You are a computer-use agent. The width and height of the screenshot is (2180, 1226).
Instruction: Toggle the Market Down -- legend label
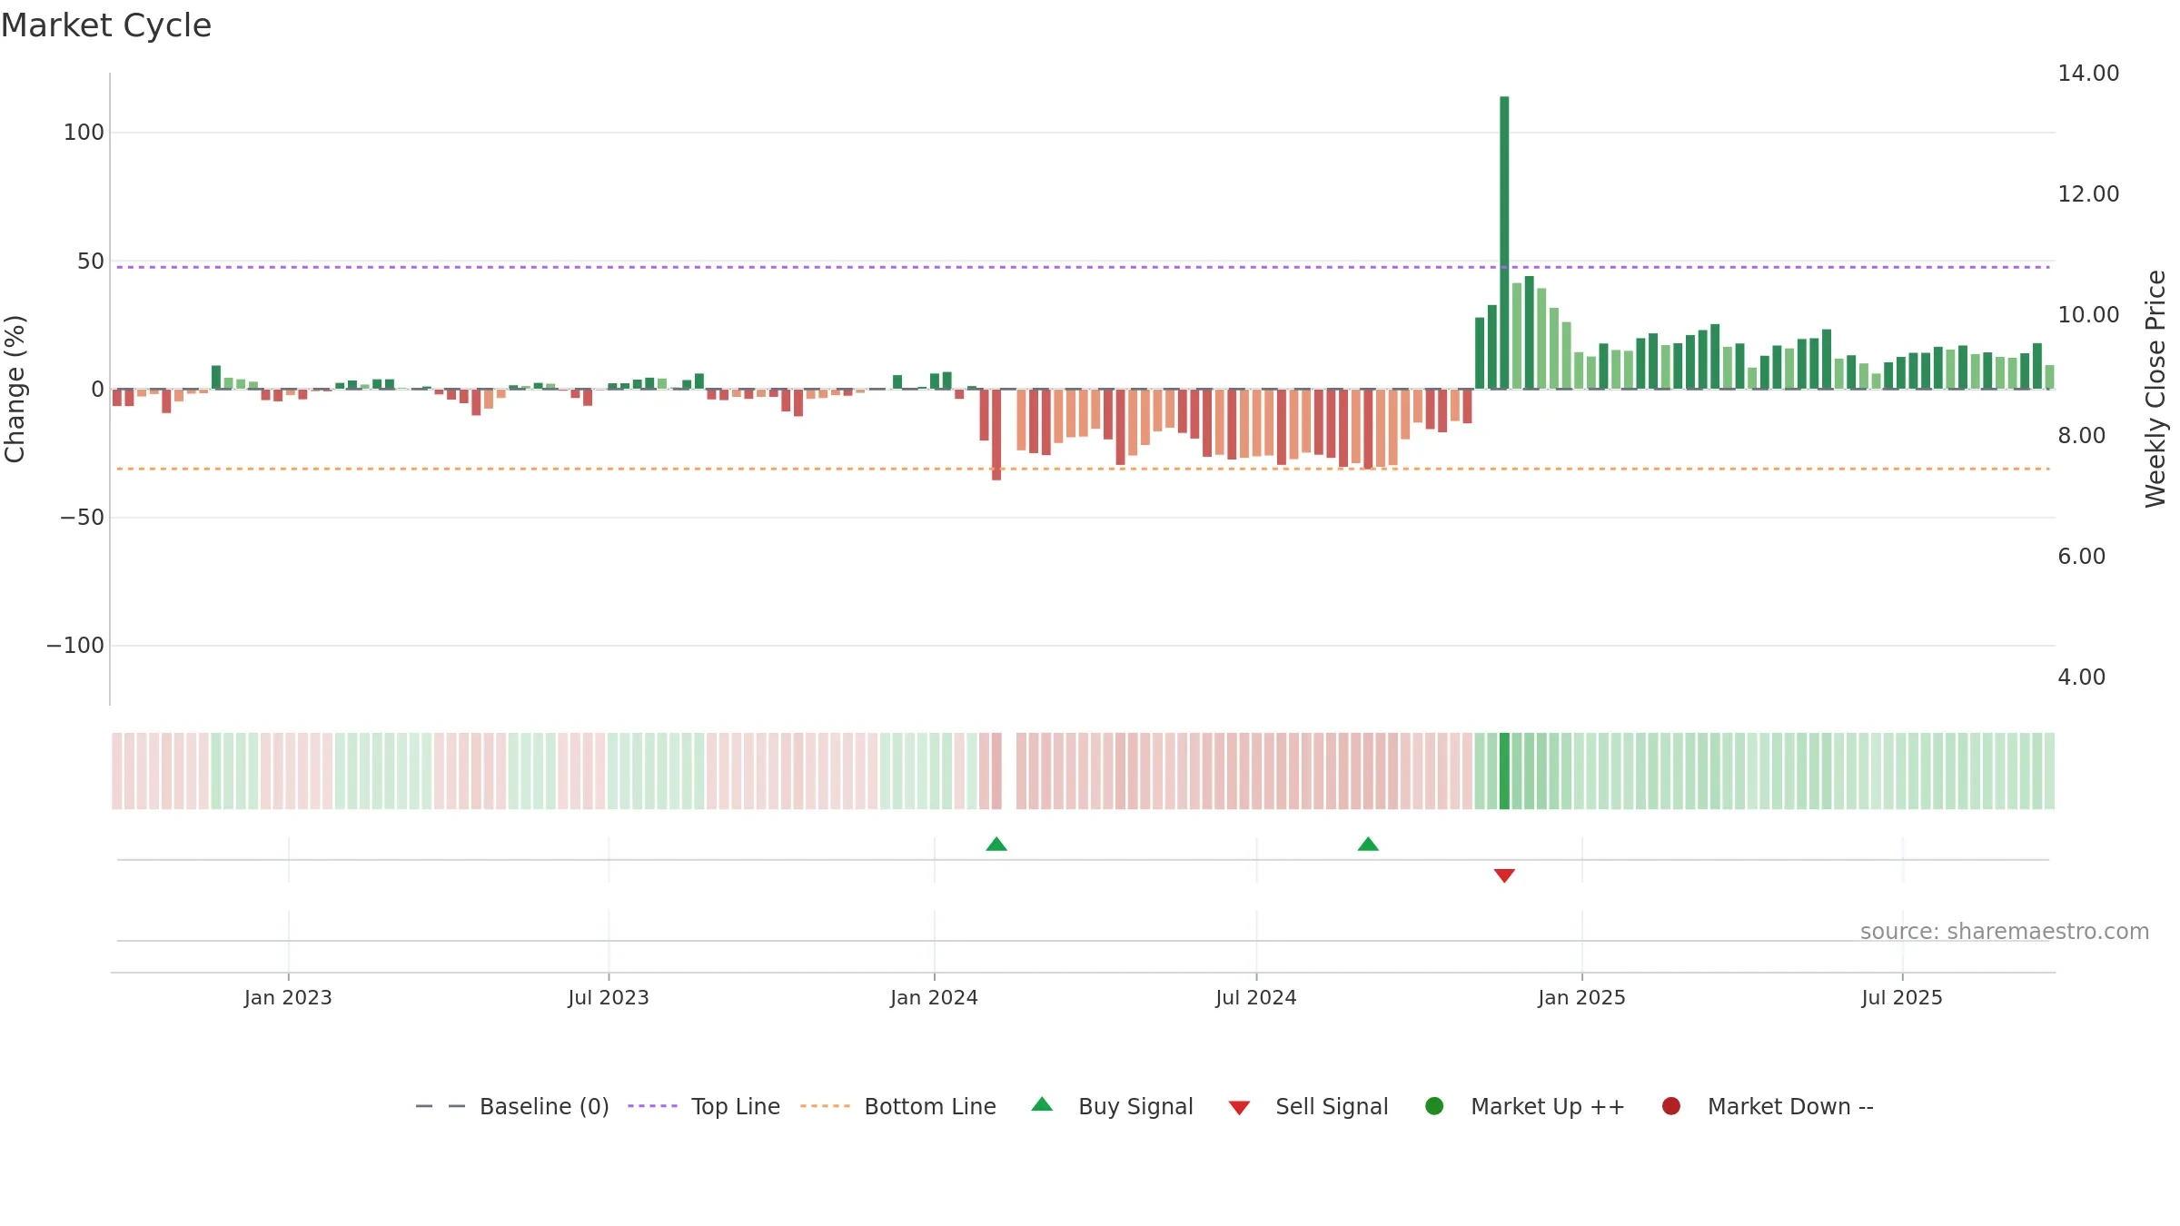click(1790, 1106)
